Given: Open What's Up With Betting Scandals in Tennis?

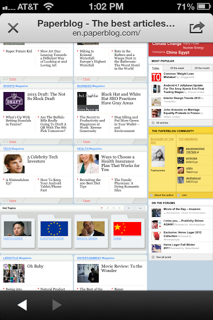Looking at the screenshot, I should [x=18, y=120].
